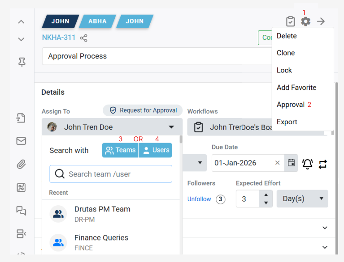Viewport: 344px width, 262px height.
Task: Click the reminder bell icon
Action: point(307,164)
